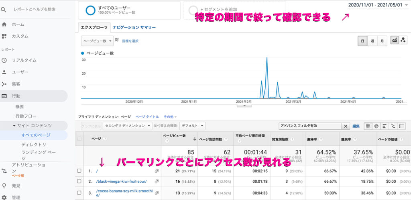Open the / page in new window icon
411x200 pixels.
[157, 171]
